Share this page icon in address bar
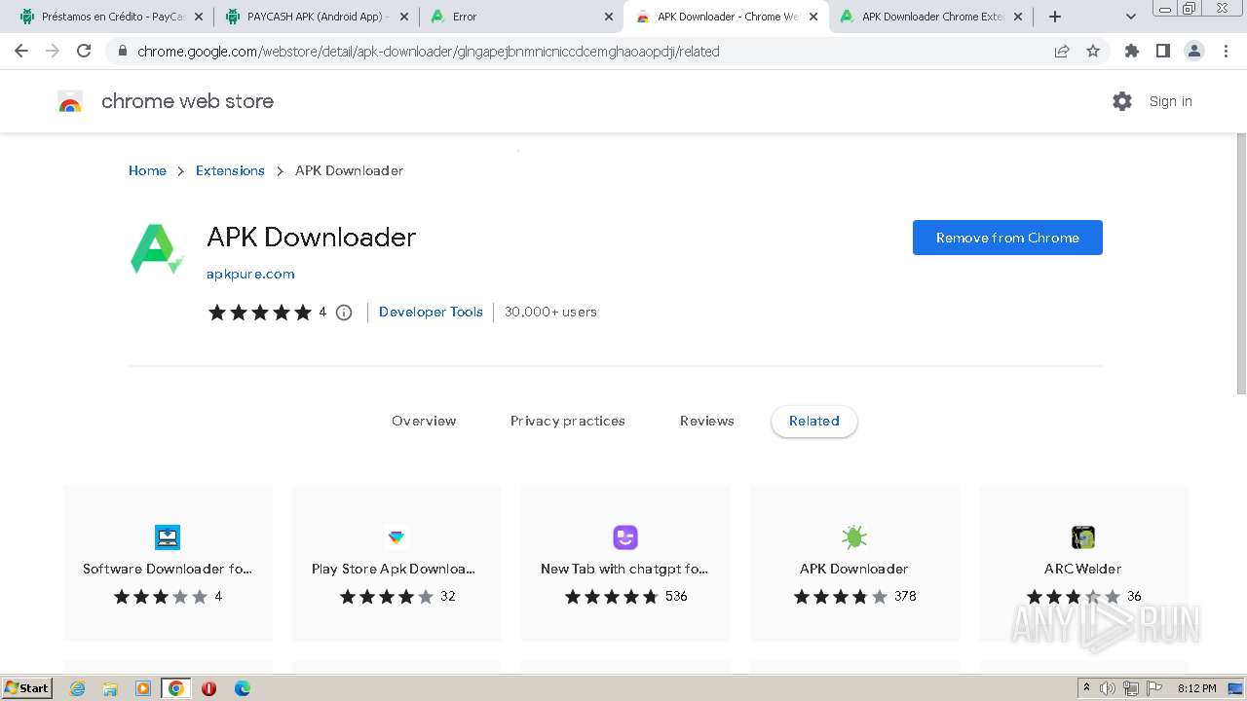Screen dimensions: 1247x701 (x=1062, y=51)
